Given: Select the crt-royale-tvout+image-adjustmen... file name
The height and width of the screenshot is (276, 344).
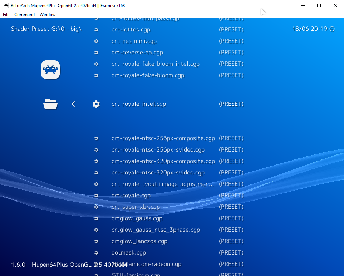Looking at the screenshot, I should (163, 184).
